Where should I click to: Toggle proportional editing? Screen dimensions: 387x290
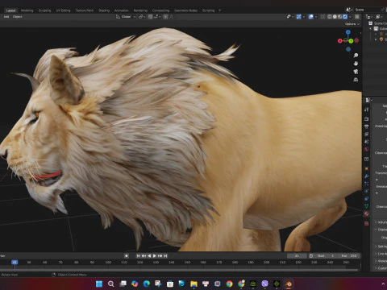(165, 17)
